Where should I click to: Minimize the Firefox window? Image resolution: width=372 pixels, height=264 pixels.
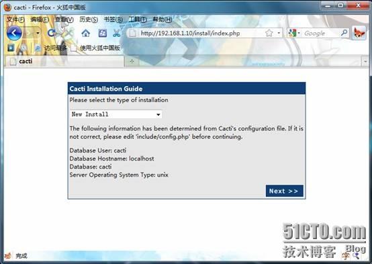(328, 5)
